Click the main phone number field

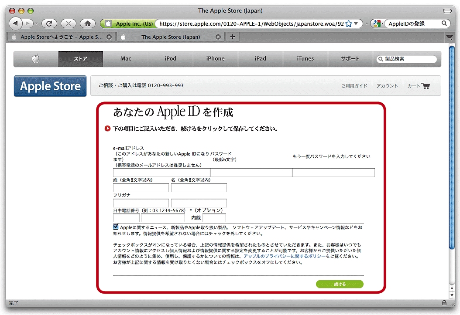point(163,218)
